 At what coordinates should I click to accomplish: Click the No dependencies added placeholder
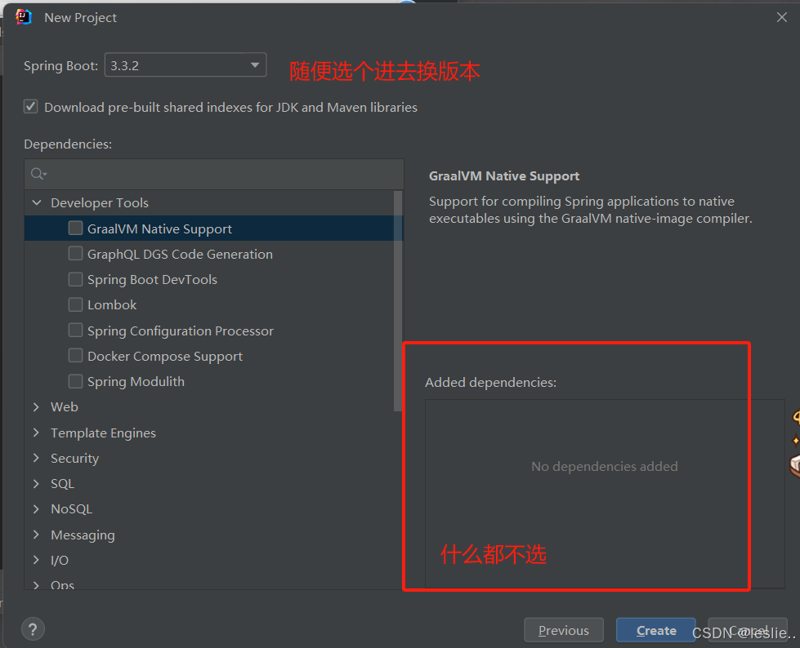[605, 466]
